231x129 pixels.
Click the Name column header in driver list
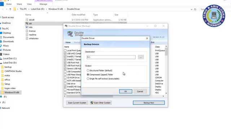(x=66, y=47)
